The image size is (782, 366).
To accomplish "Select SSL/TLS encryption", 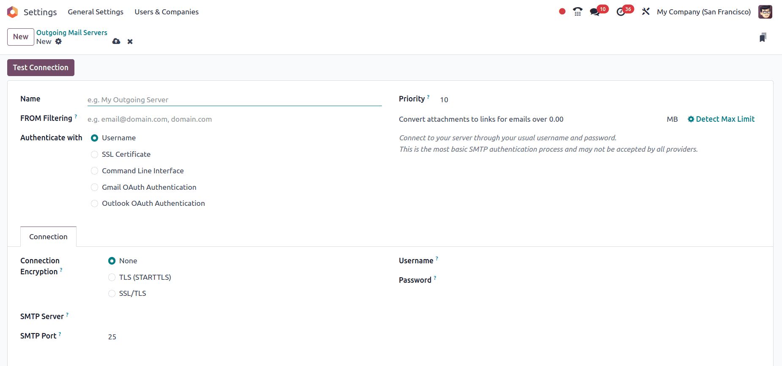I will (x=112, y=293).
